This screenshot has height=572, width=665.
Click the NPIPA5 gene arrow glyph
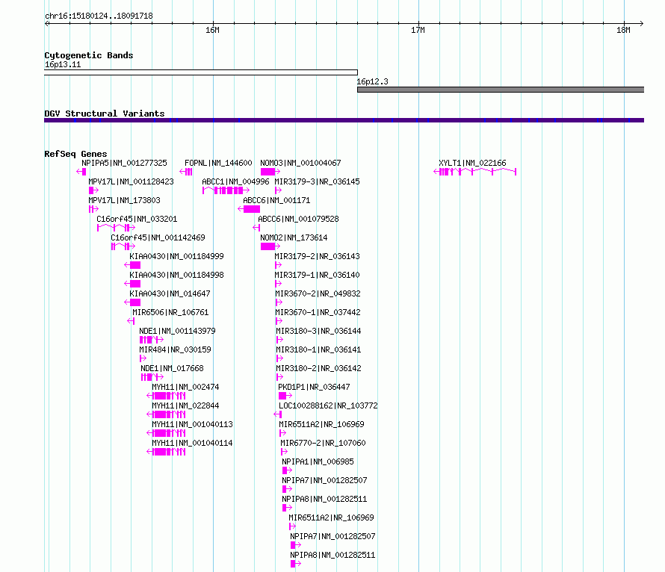[x=81, y=172]
